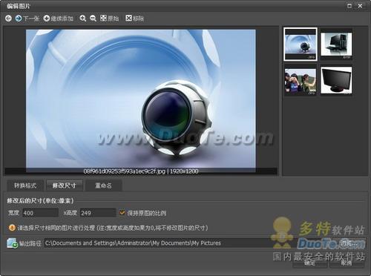Zoom out with magnifier minus icon
This screenshot has width=371, height=276.
point(93,19)
